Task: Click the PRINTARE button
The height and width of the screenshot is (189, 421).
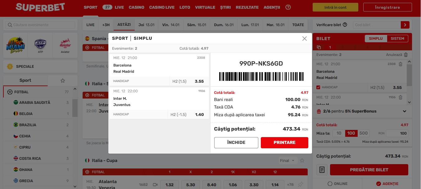Action: (x=284, y=143)
